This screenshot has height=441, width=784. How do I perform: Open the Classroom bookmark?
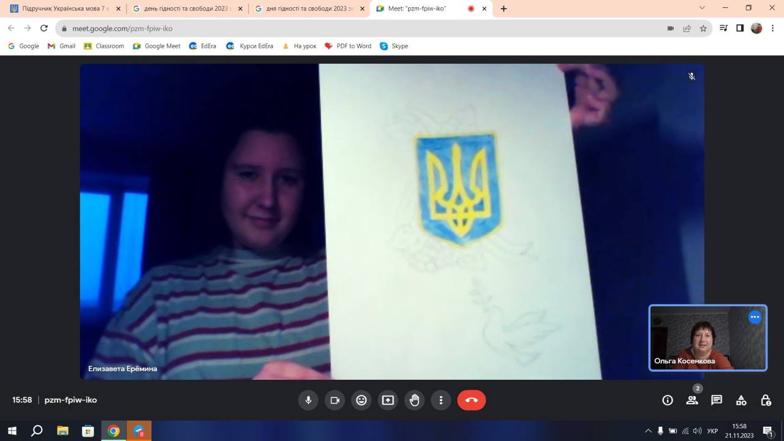click(x=104, y=46)
